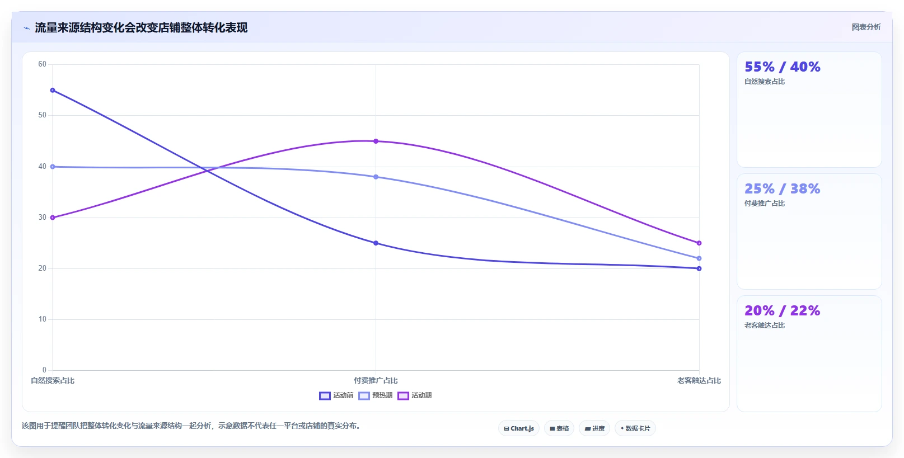Select the 进度 chip
The height and width of the screenshot is (458, 904).
[594, 428]
